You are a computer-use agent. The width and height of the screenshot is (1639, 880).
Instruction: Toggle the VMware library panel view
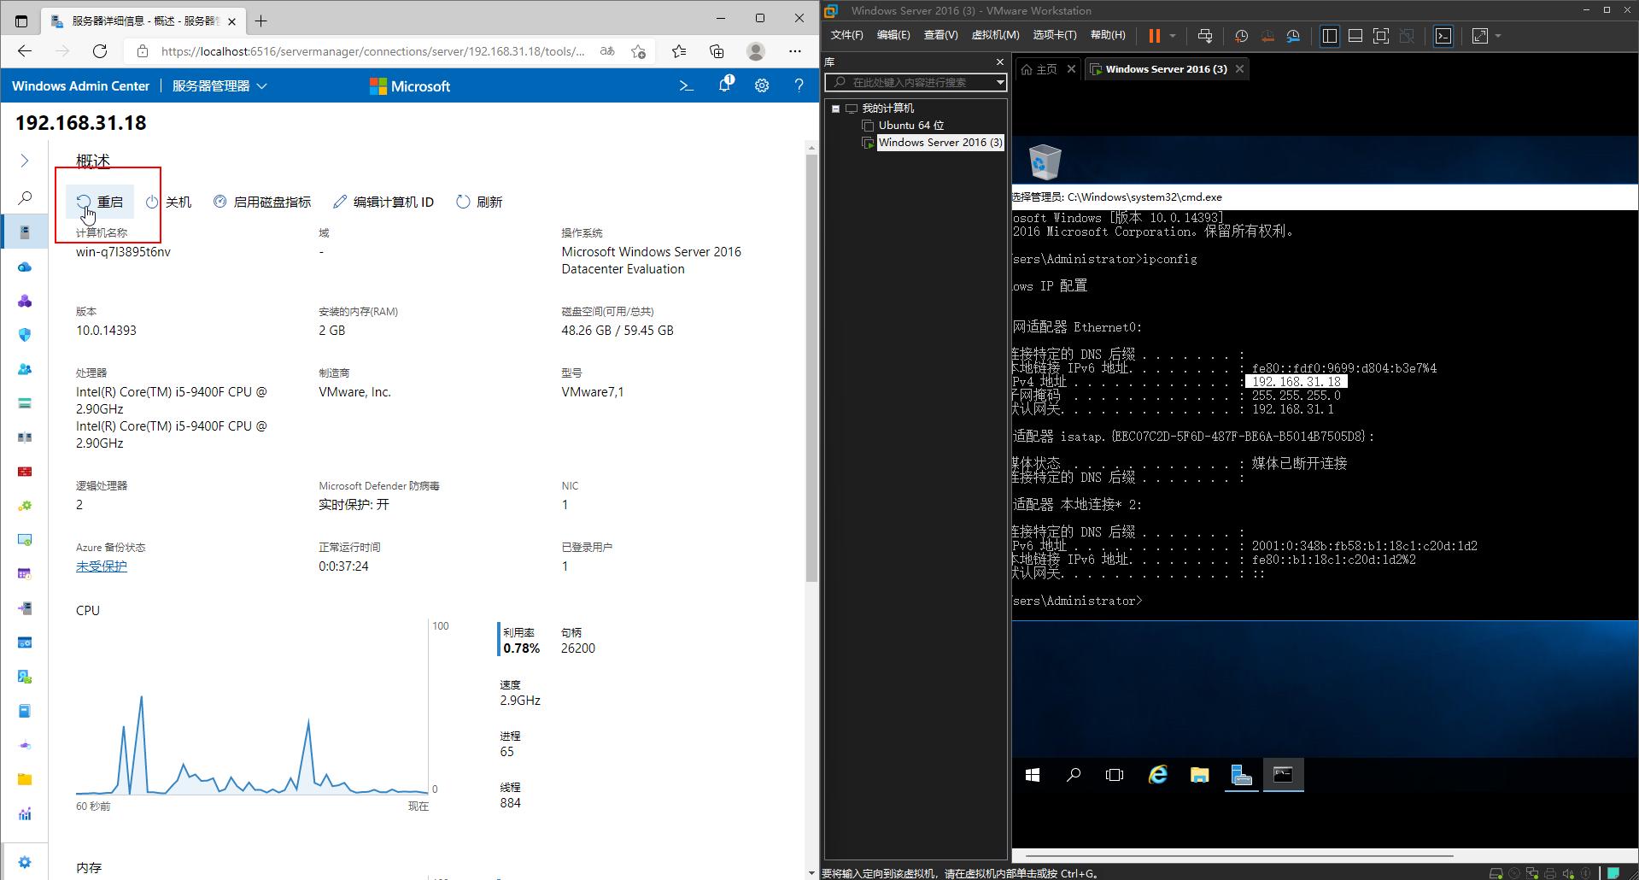1330,36
